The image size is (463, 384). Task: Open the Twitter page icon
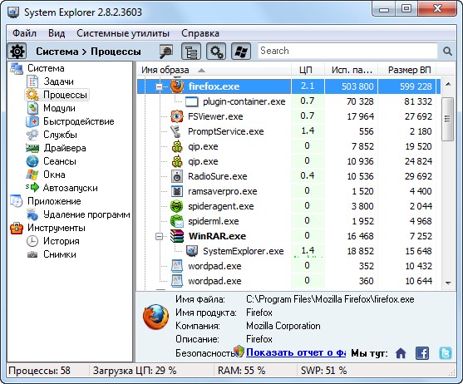(446, 353)
